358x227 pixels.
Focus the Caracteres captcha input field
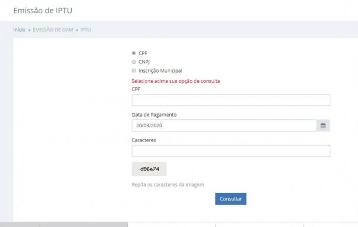[x=231, y=151]
